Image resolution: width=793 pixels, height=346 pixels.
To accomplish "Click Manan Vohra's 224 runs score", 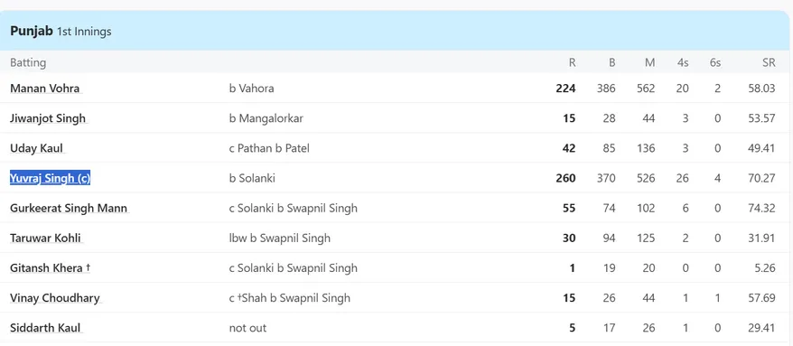I will tap(565, 88).
